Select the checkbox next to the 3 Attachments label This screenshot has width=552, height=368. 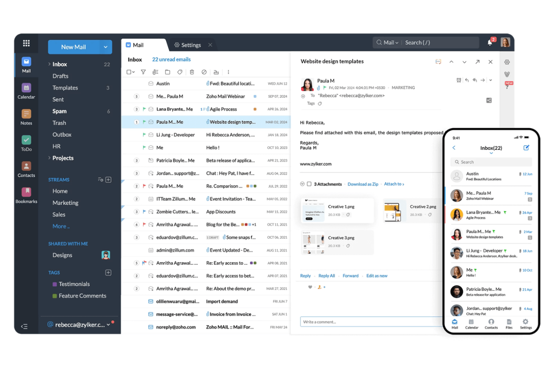pos(309,184)
